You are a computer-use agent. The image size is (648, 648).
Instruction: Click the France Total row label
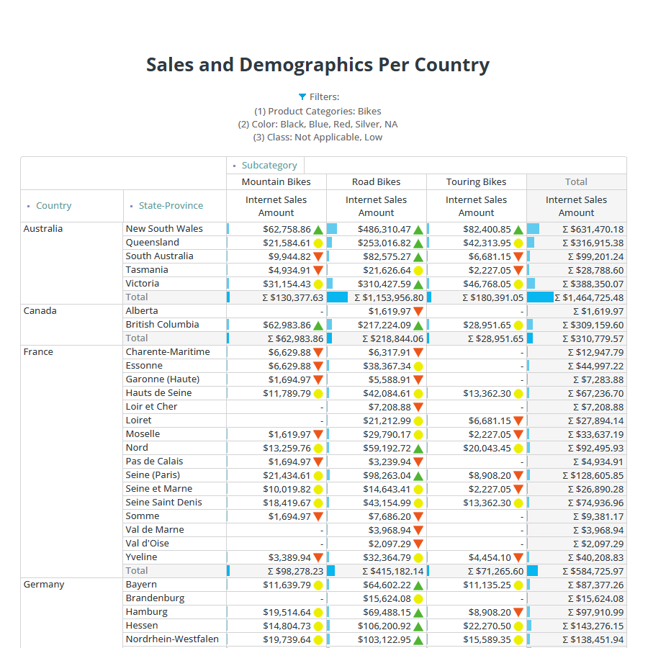click(x=137, y=570)
